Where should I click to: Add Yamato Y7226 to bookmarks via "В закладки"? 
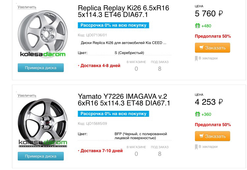coord(208,147)
